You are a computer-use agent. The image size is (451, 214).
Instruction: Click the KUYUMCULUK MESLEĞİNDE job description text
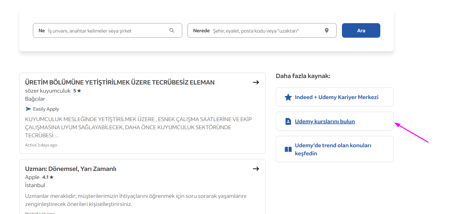point(138,127)
